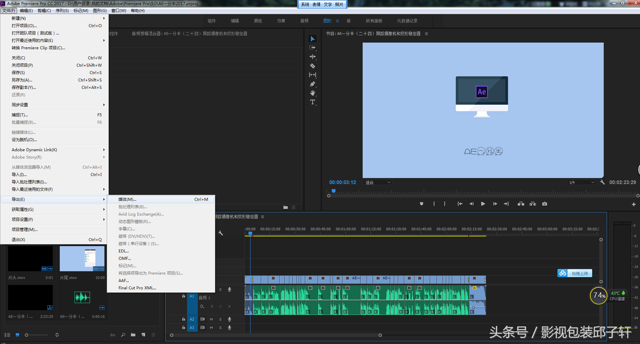Click the program timecode 00:00:03:12

tap(342, 182)
